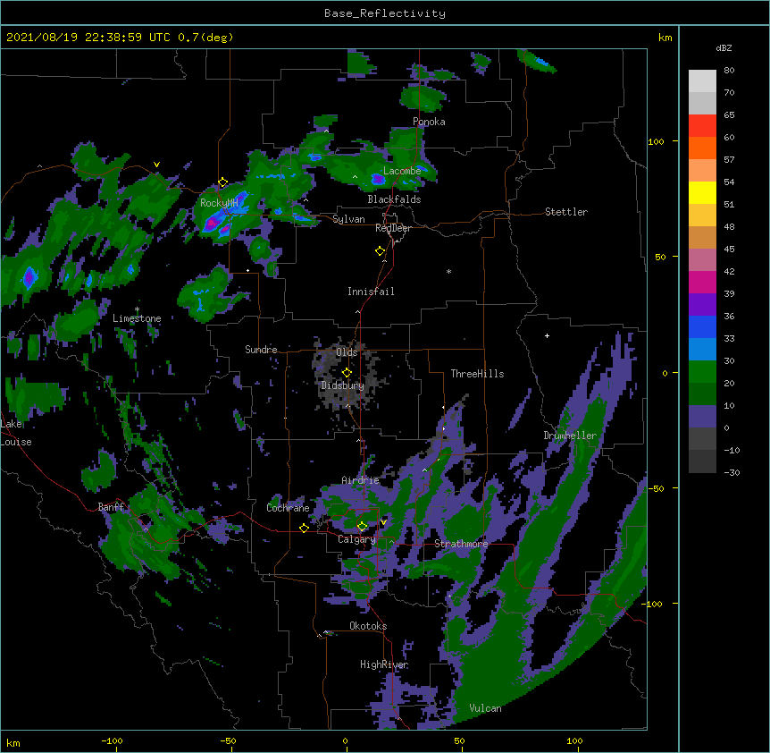
Task: Click the km unit label at top-right
Action: (665, 38)
